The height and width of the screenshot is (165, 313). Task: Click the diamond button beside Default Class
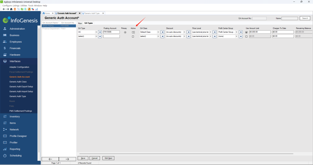163,32
